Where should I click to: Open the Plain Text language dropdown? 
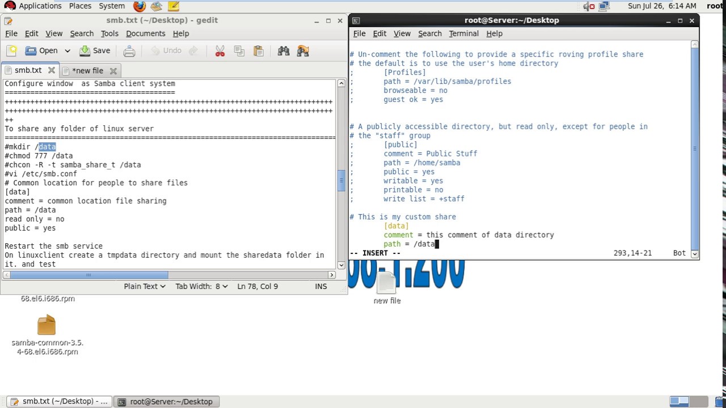145,286
